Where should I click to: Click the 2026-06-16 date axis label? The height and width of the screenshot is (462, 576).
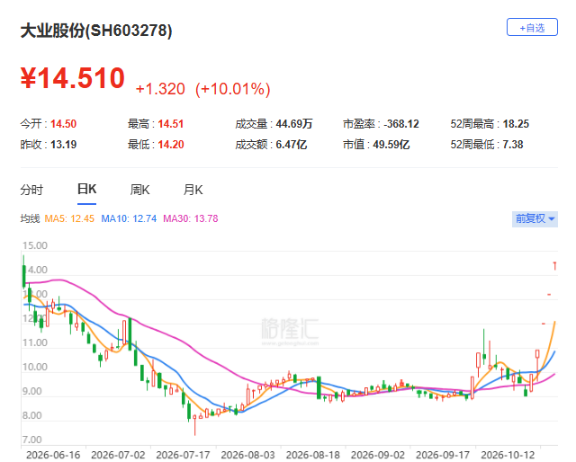tap(53, 455)
